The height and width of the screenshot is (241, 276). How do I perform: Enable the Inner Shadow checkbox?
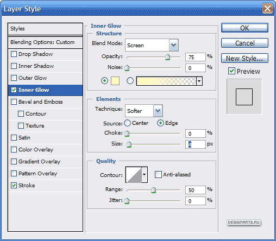coord(14,66)
